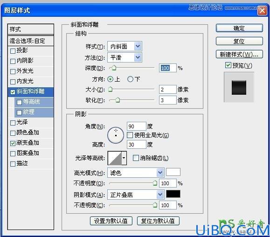The image size is (270, 237).
Task: Open the white highlight color swatch
Action: click(173, 172)
